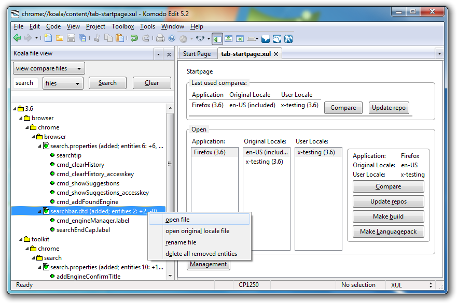Click the Save All icon

pos(83,38)
